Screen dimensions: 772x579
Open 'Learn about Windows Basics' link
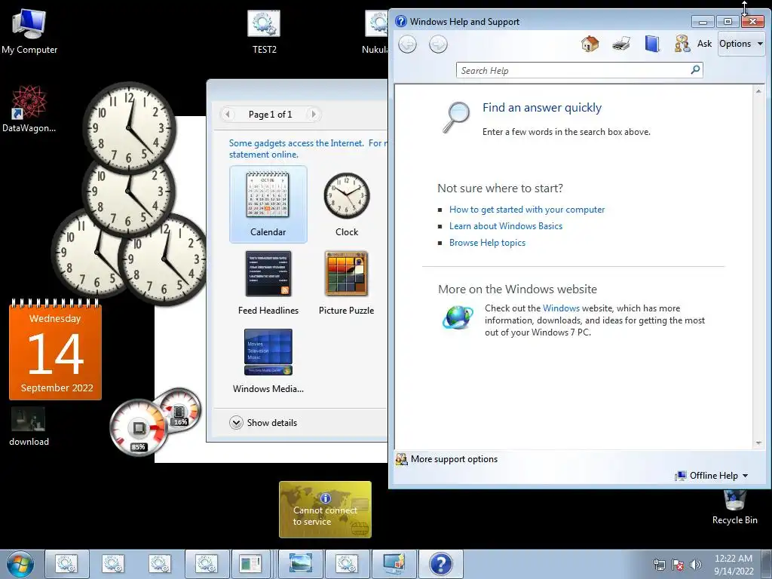tap(506, 226)
